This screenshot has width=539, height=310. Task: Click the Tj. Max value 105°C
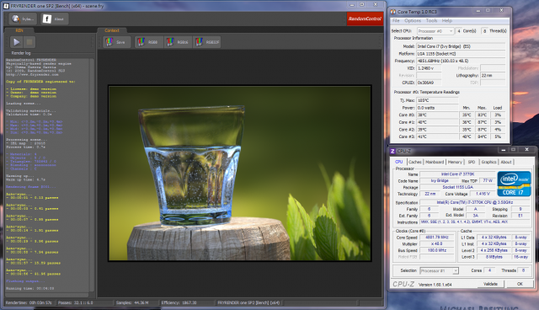[x=437, y=100]
